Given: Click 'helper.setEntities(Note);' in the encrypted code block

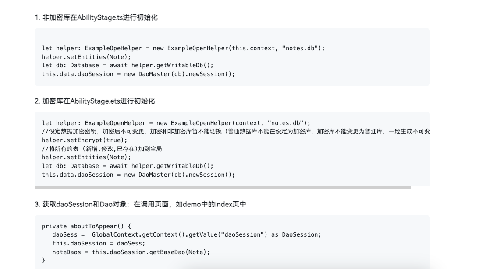Looking at the screenshot, I should (x=86, y=157).
